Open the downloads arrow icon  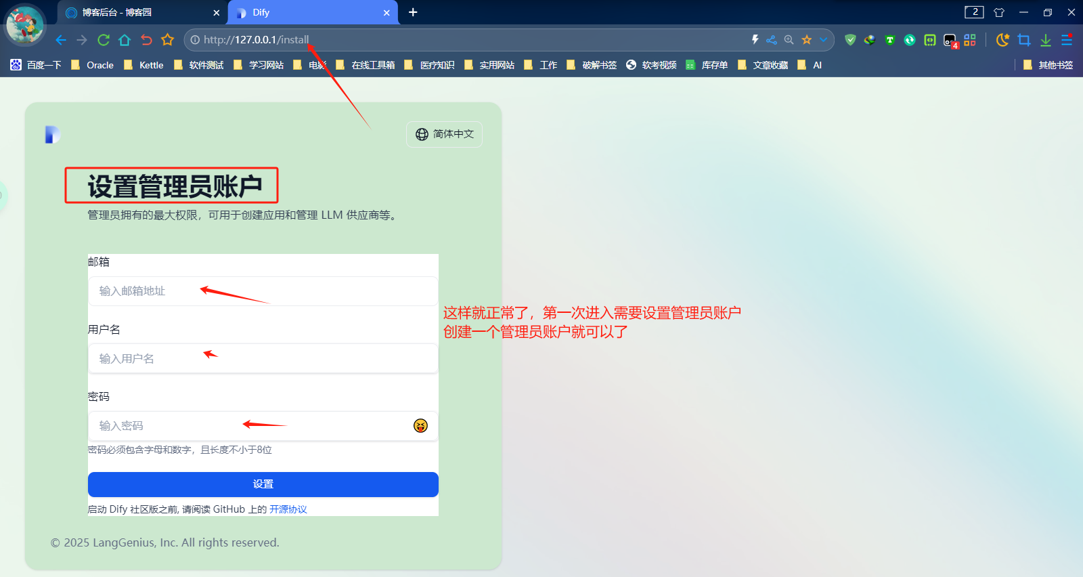[x=1046, y=40]
